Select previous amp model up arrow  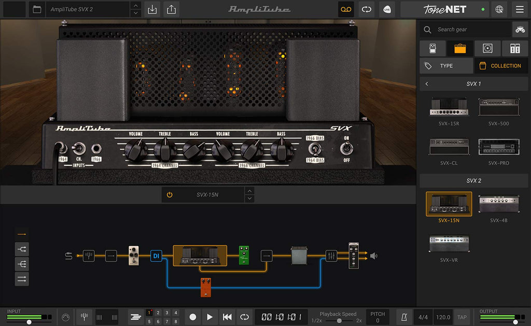(x=249, y=191)
